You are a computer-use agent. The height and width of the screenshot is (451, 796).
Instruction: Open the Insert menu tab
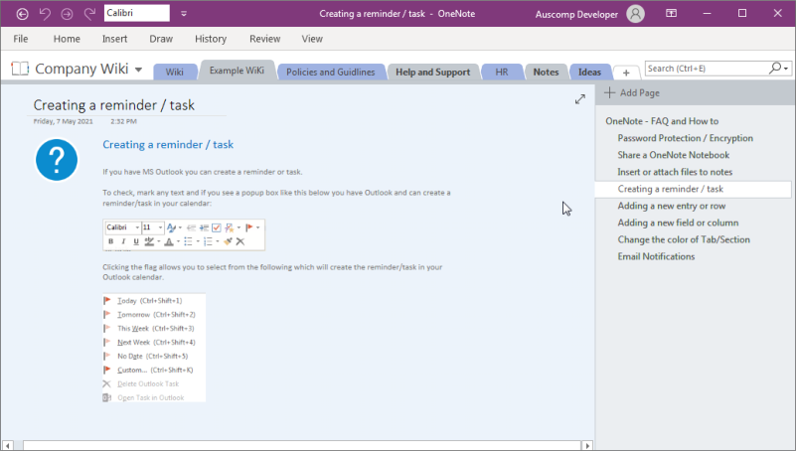(x=114, y=39)
